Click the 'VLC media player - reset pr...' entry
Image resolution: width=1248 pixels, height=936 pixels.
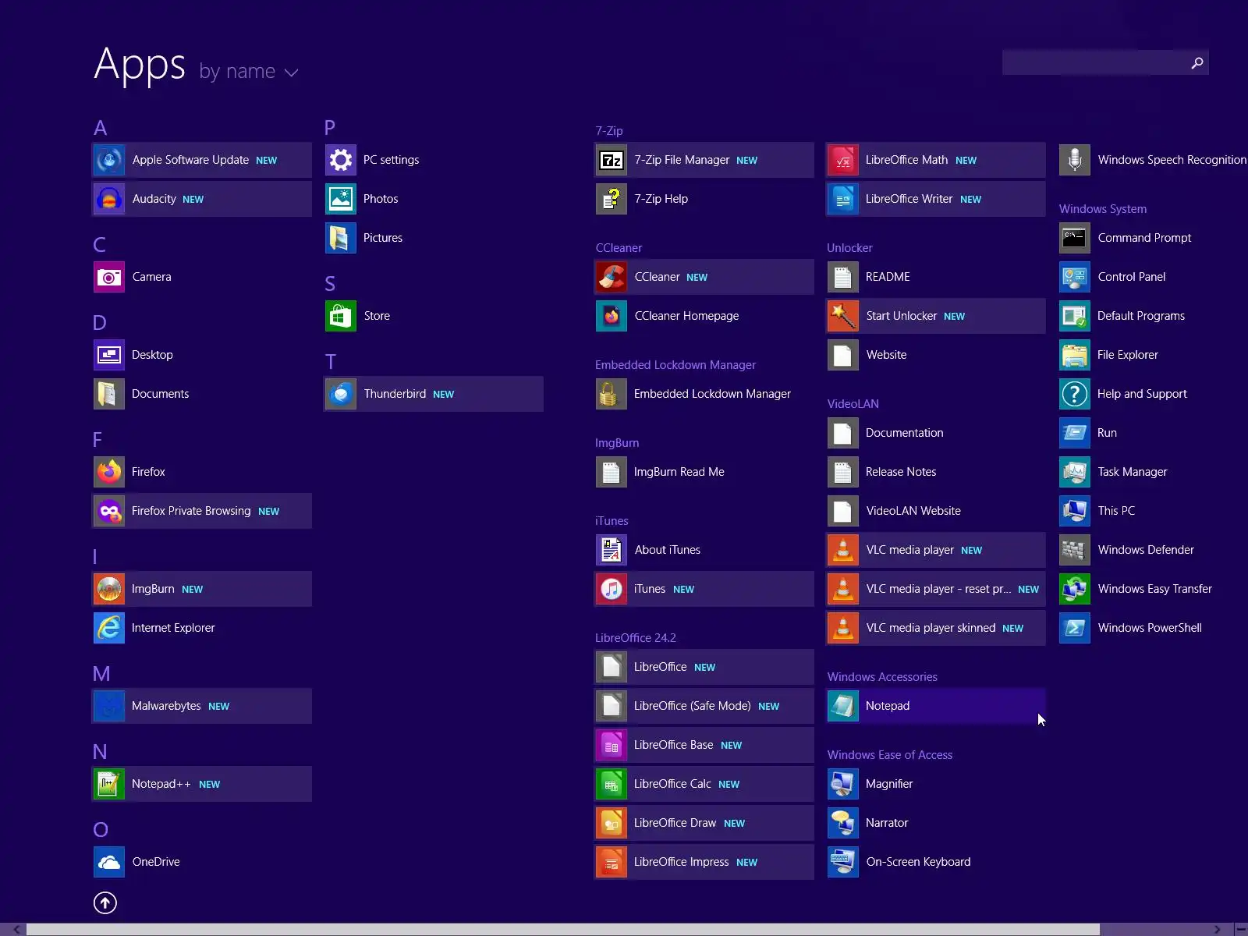[936, 589]
